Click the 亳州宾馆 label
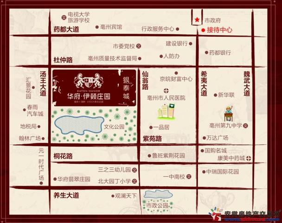282x223 pixels. 111,27
